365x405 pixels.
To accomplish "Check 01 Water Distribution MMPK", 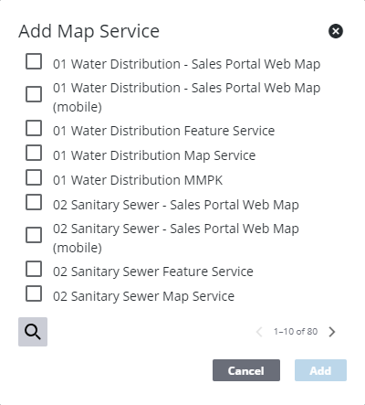I will click(34, 177).
